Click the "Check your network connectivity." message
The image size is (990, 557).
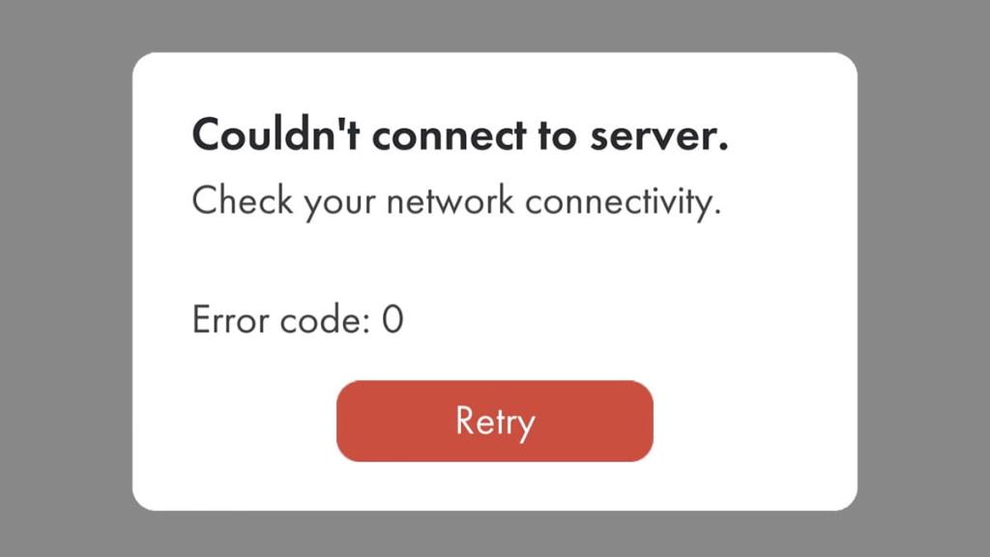pos(456,202)
